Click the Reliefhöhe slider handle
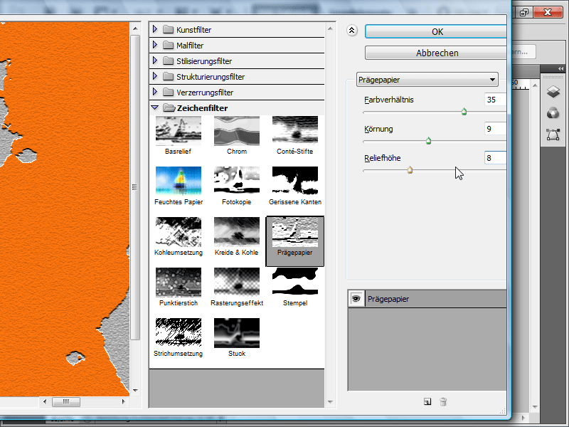Viewport: 569px width, 427px height. [410, 170]
